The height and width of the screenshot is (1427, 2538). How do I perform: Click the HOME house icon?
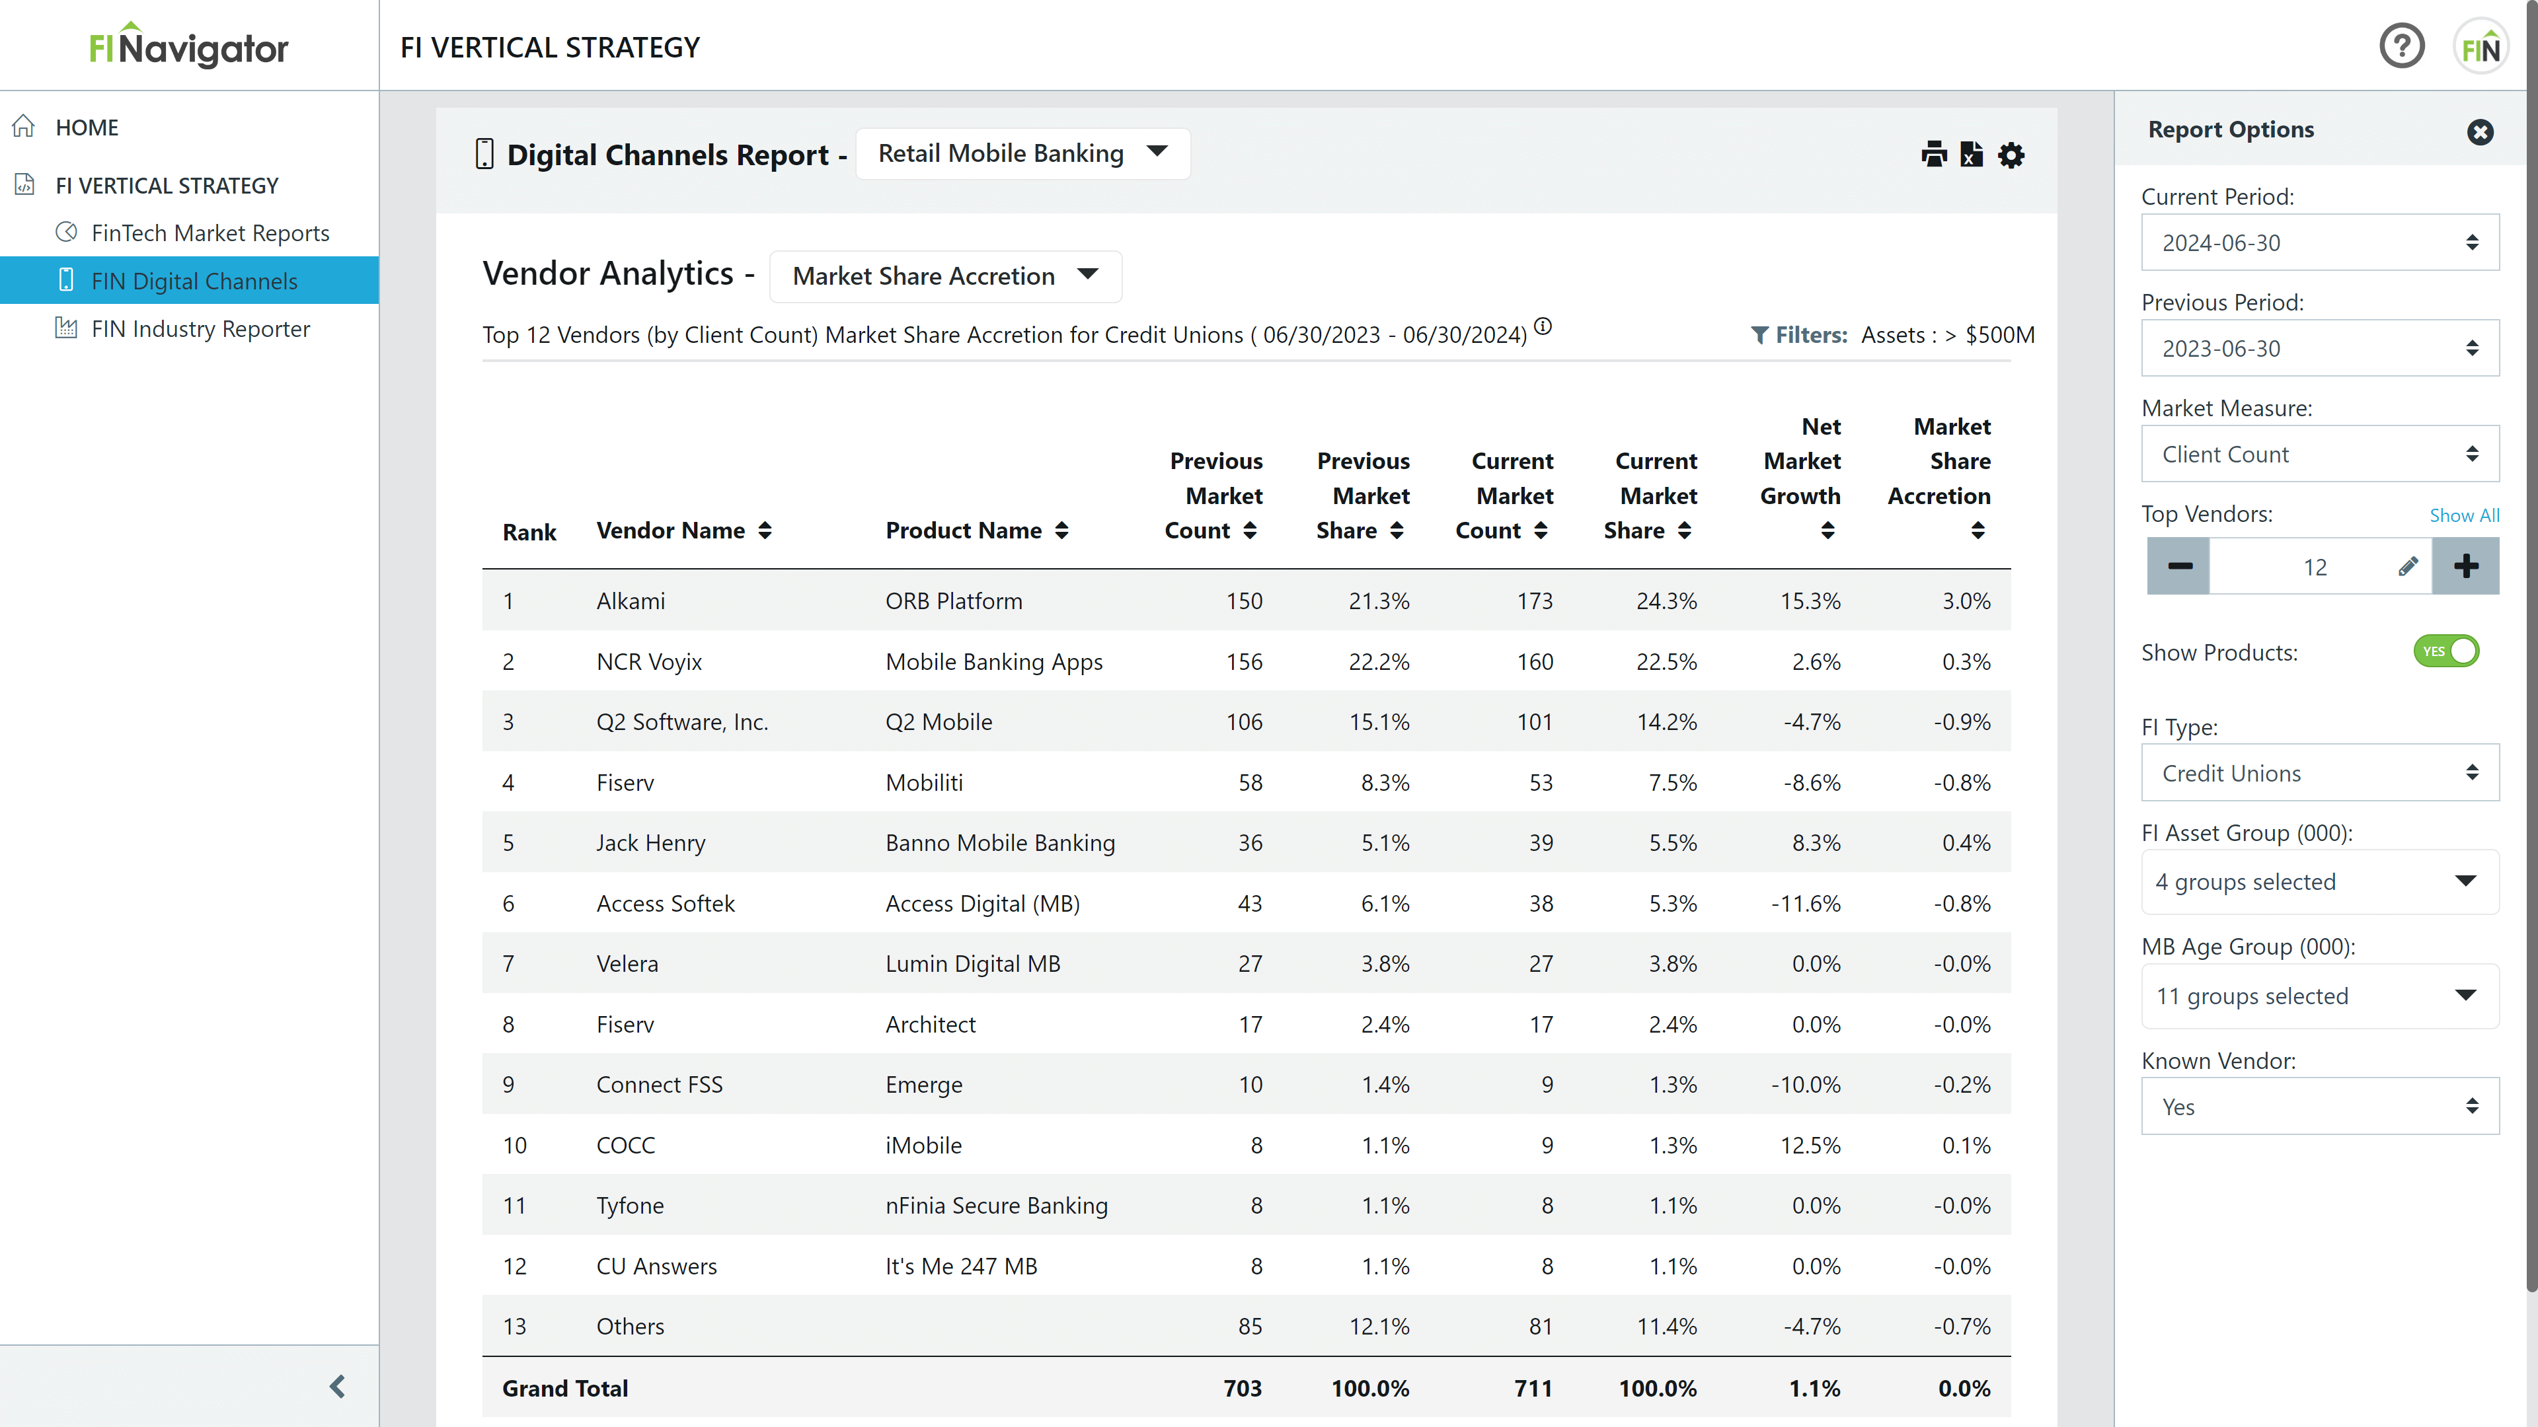24,126
